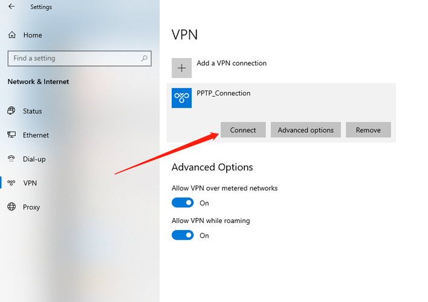Viewport: 428px width, 302px height.
Task: Connect to PPTP_Connection
Action: [x=243, y=130]
